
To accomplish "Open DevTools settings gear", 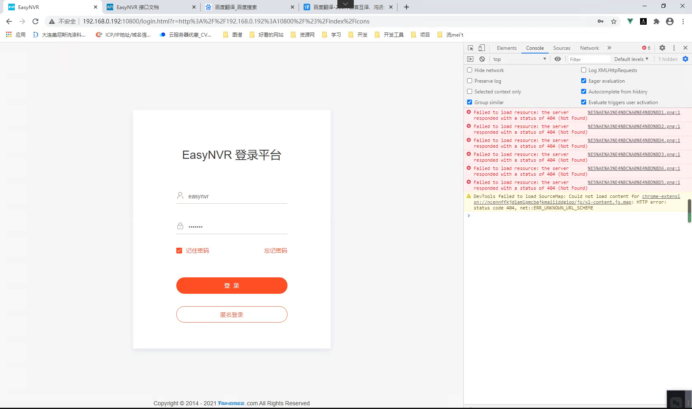I will coord(662,48).
